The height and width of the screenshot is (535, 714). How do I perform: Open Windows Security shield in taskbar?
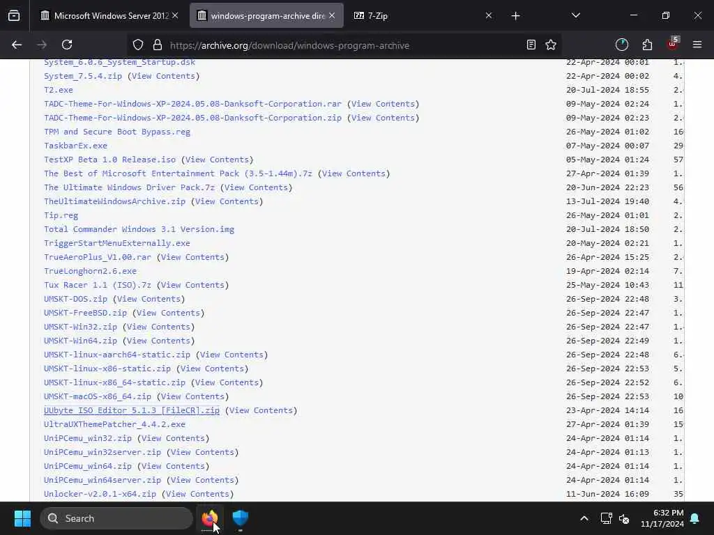[241, 518]
